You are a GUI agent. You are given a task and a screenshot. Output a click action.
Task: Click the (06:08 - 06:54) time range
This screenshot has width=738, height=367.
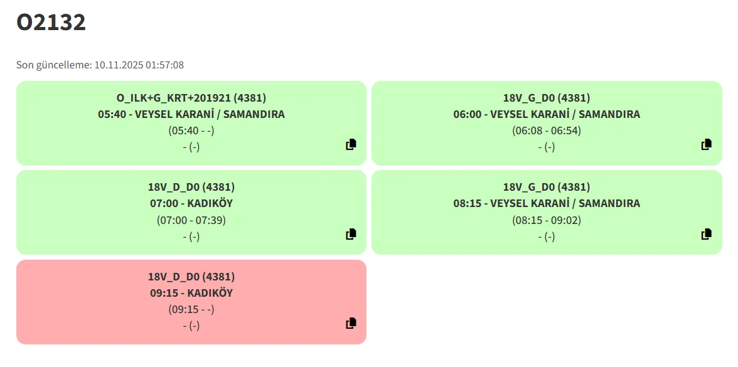(x=547, y=130)
